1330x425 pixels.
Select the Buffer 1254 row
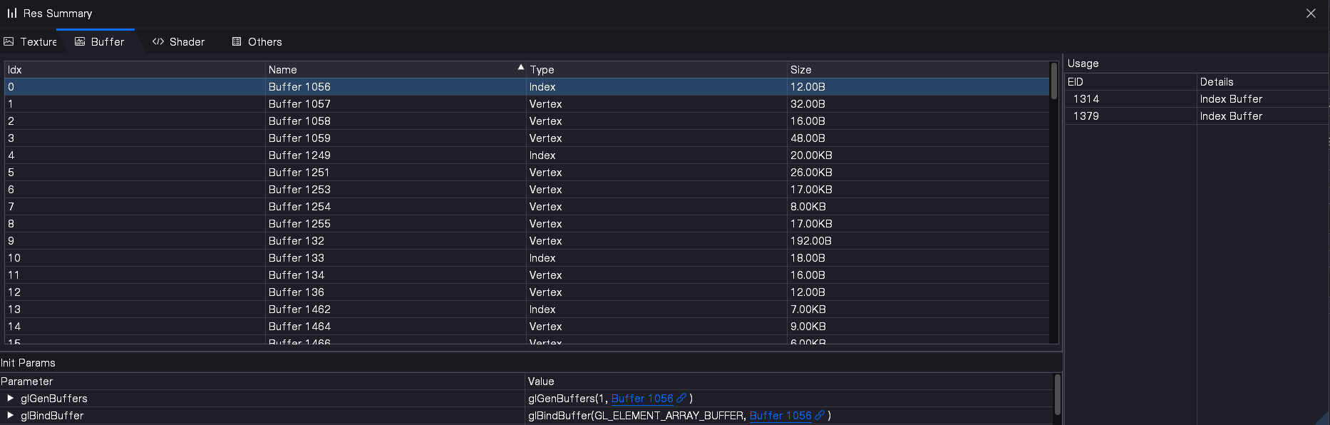[x=527, y=207]
